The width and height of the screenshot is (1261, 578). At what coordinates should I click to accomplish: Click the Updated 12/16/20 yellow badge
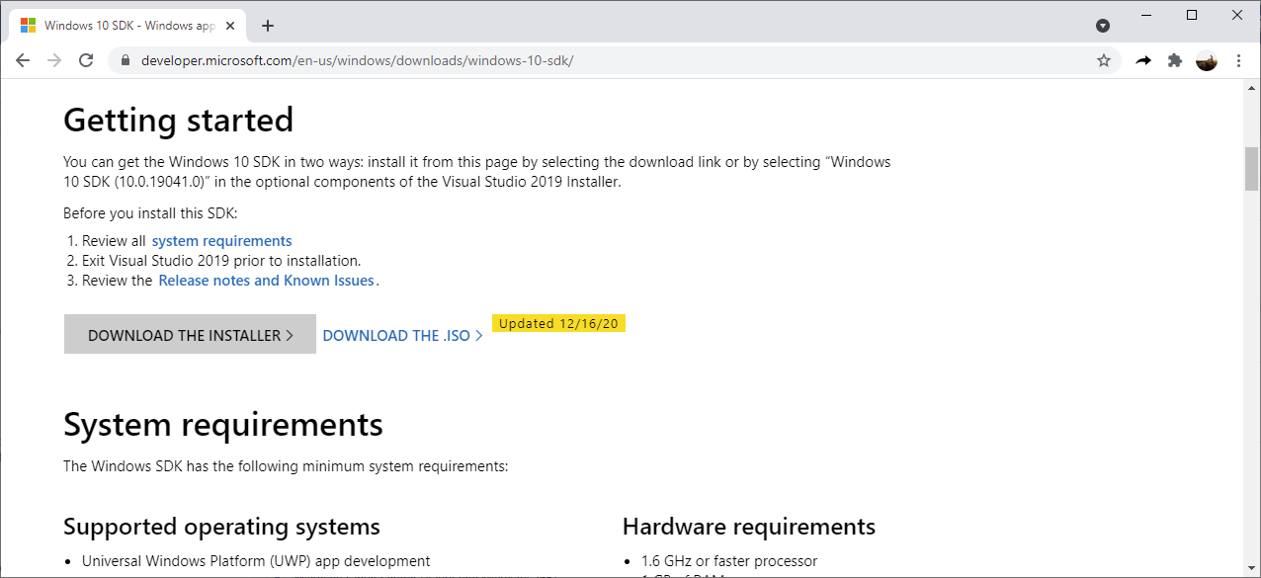click(559, 324)
